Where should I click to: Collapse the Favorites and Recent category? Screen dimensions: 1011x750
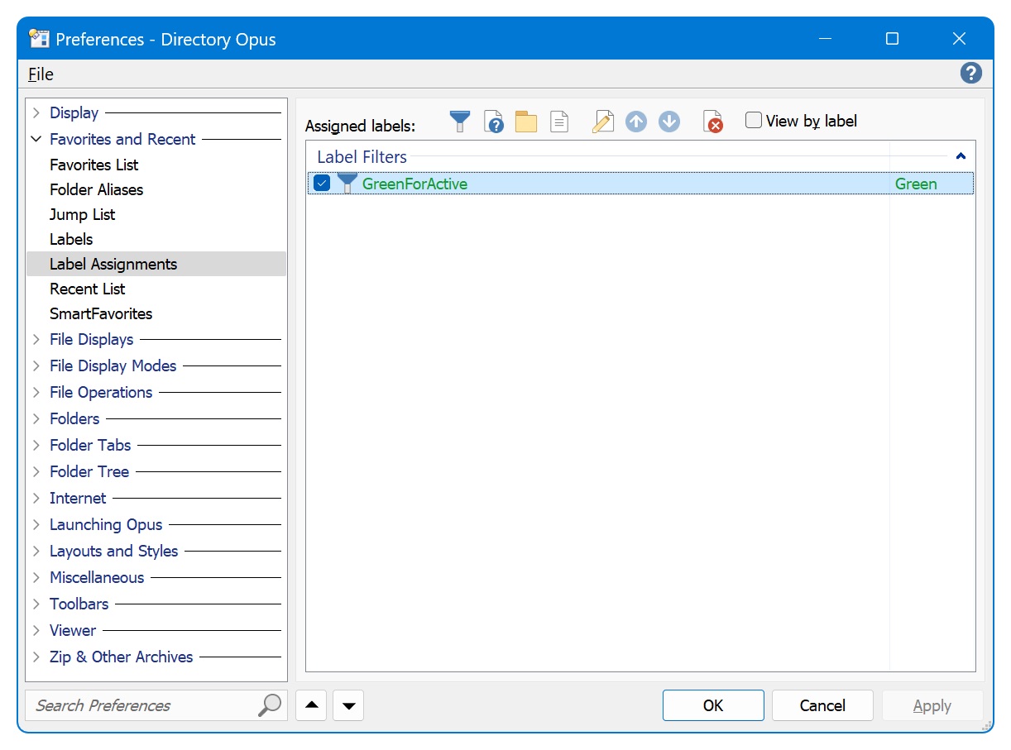pyautogui.click(x=36, y=139)
